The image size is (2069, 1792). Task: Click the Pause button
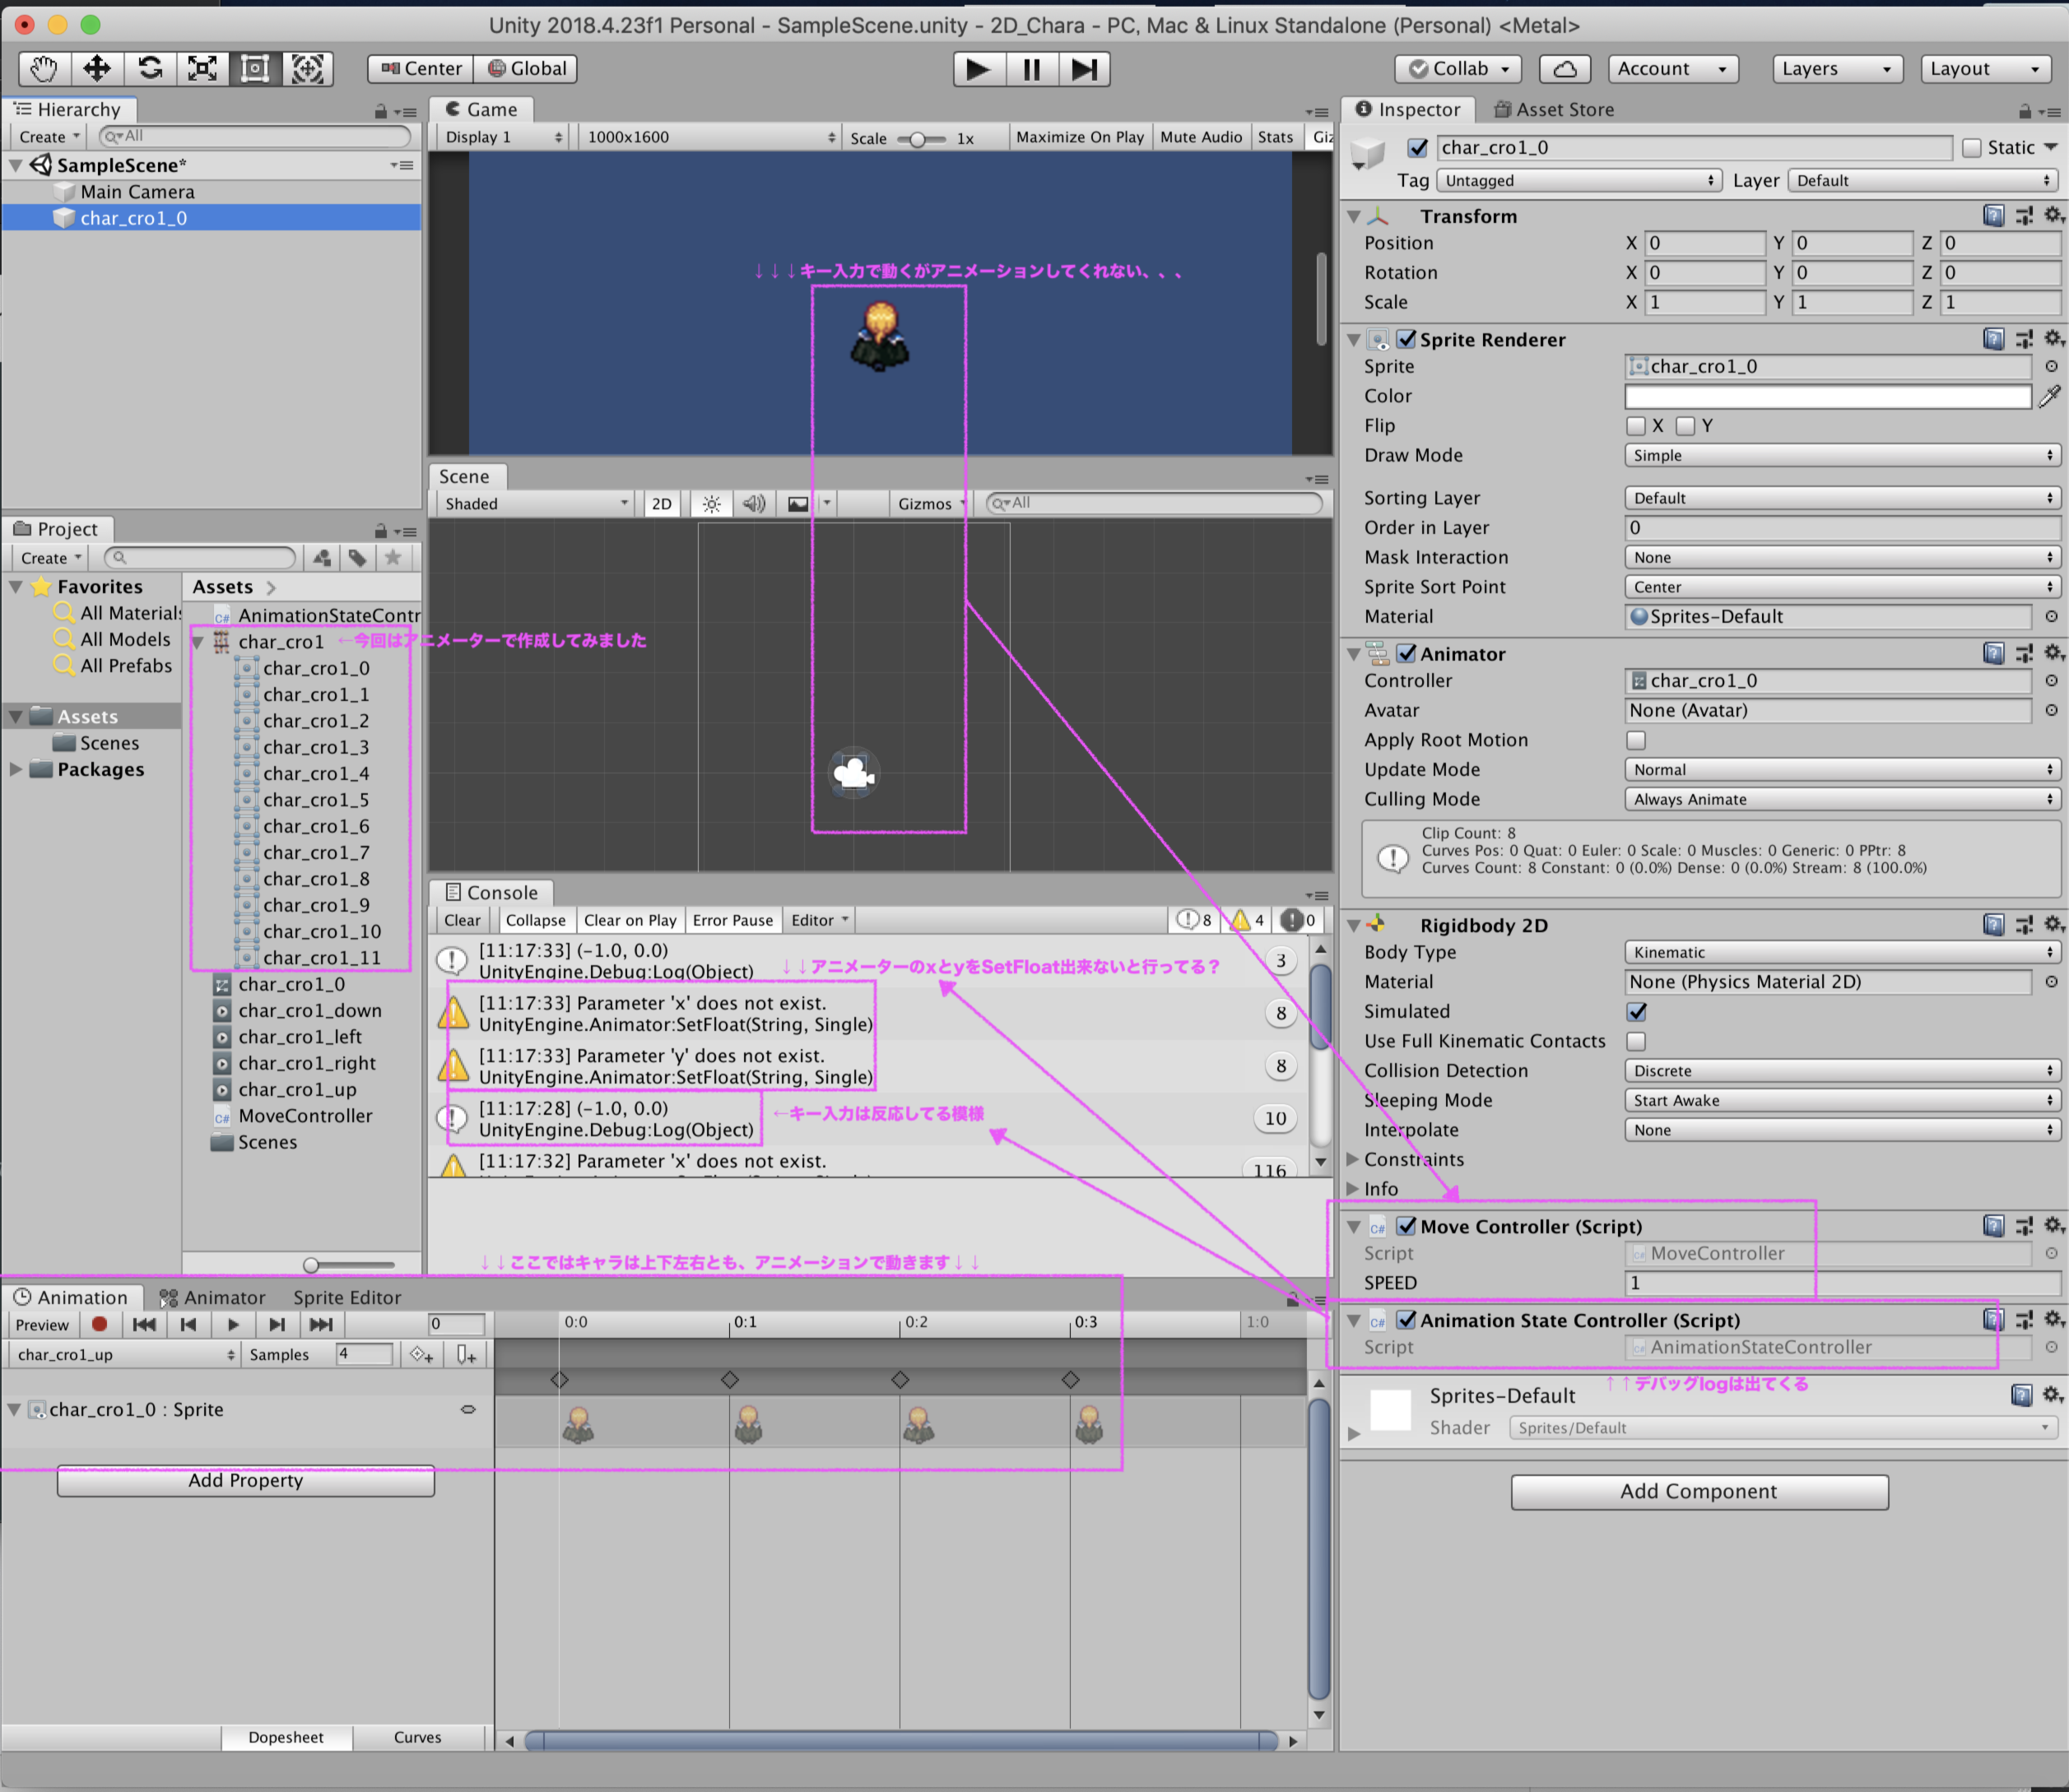click(1031, 69)
